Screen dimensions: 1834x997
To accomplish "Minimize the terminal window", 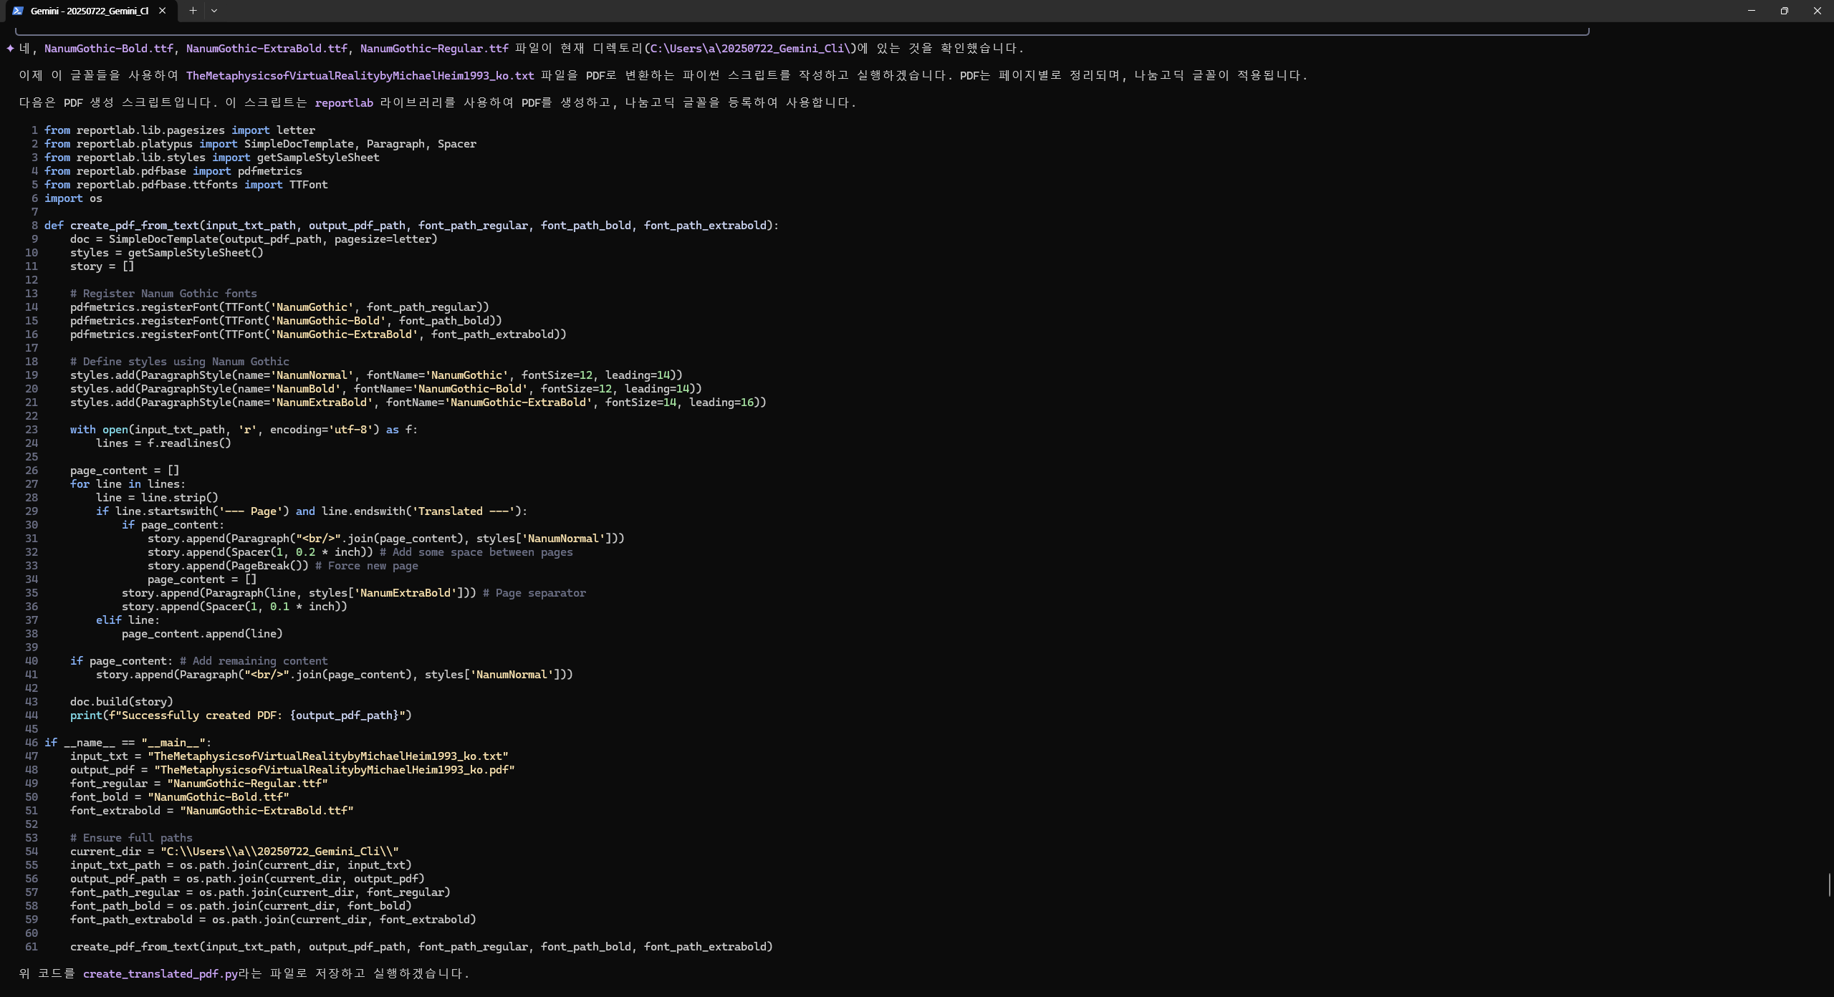I will (1751, 11).
